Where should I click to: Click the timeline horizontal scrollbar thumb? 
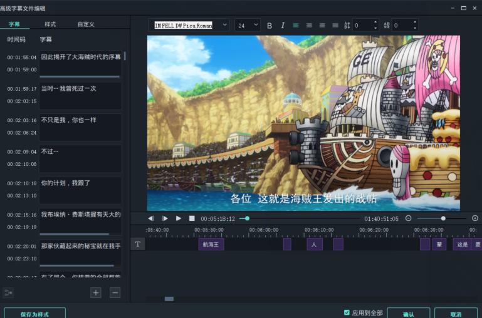tap(169, 299)
